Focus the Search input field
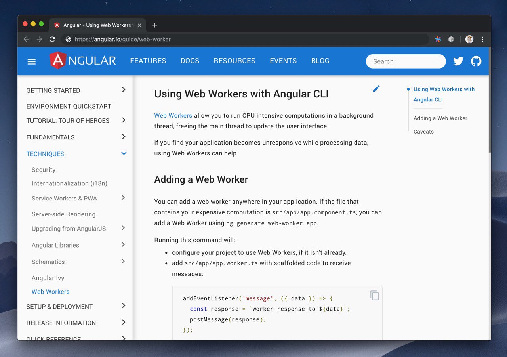 click(406, 61)
